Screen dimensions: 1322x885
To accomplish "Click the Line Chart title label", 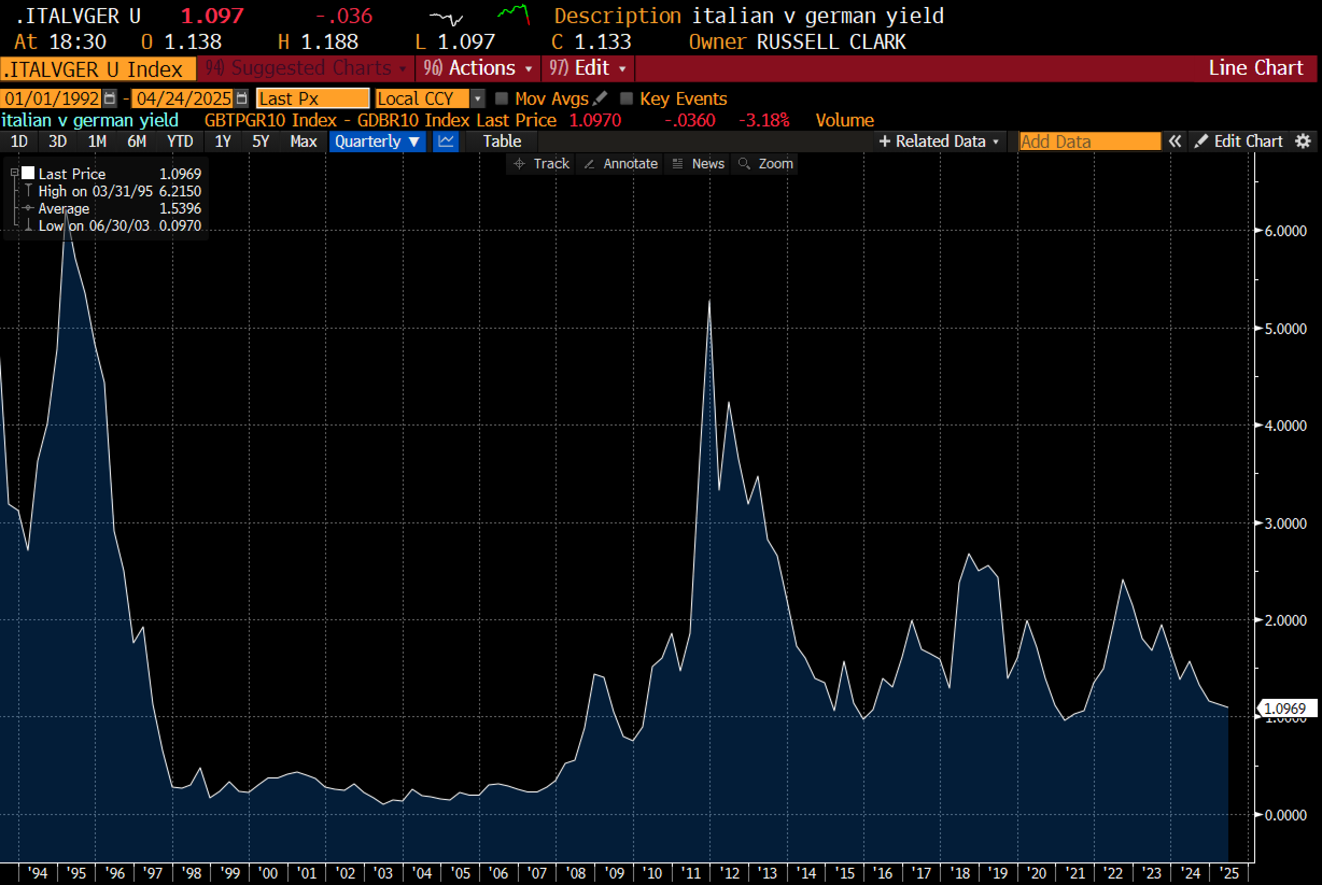I will pos(1255,68).
